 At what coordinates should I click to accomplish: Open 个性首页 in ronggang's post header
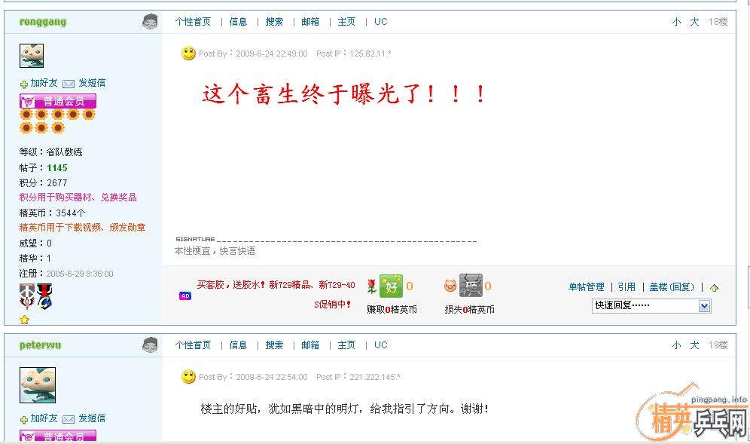[193, 22]
